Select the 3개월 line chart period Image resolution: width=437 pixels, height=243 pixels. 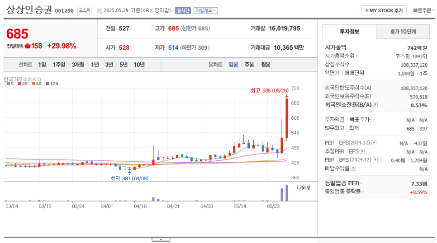pos(78,65)
